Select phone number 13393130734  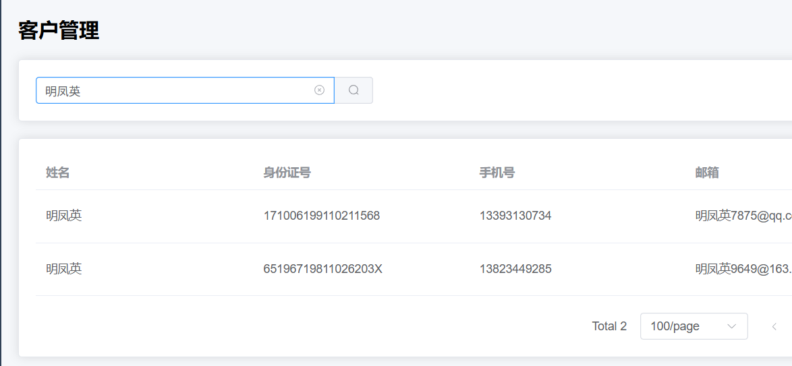(515, 216)
